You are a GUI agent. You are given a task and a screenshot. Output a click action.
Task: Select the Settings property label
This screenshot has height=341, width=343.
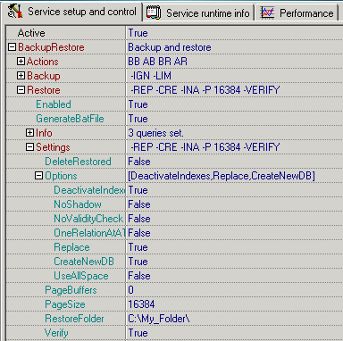point(53,147)
